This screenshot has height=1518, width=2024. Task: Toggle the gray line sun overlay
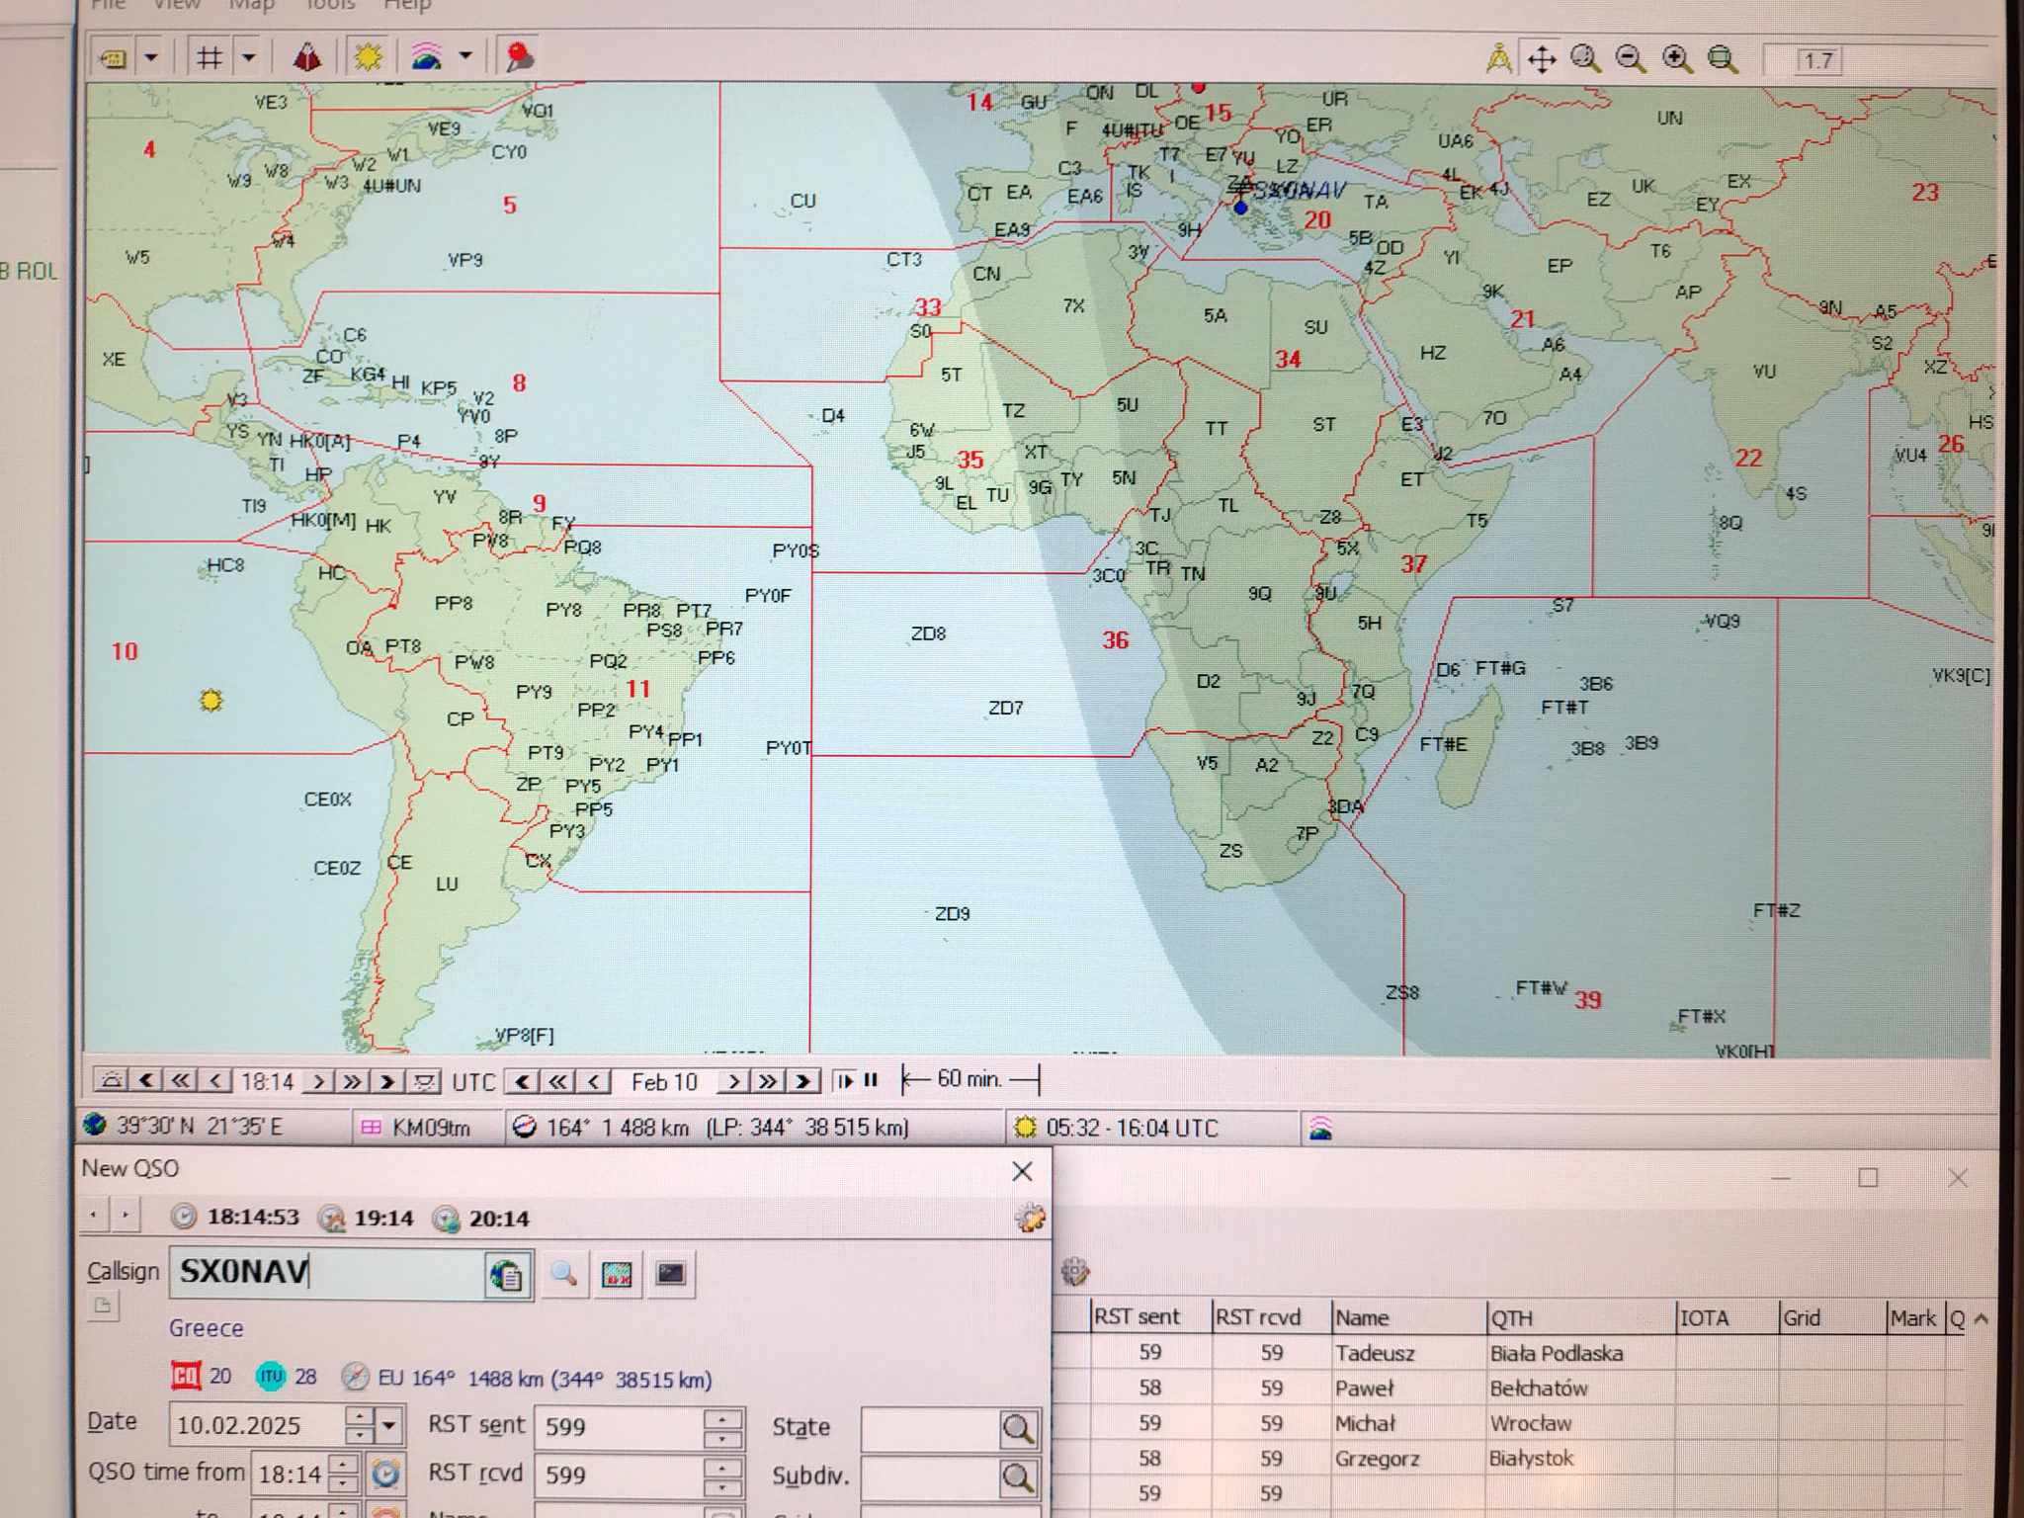coord(368,57)
